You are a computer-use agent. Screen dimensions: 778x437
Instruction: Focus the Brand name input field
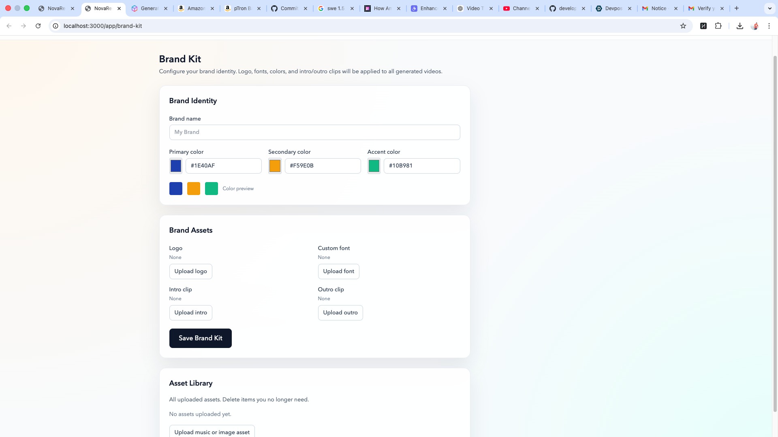click(314, 132)
